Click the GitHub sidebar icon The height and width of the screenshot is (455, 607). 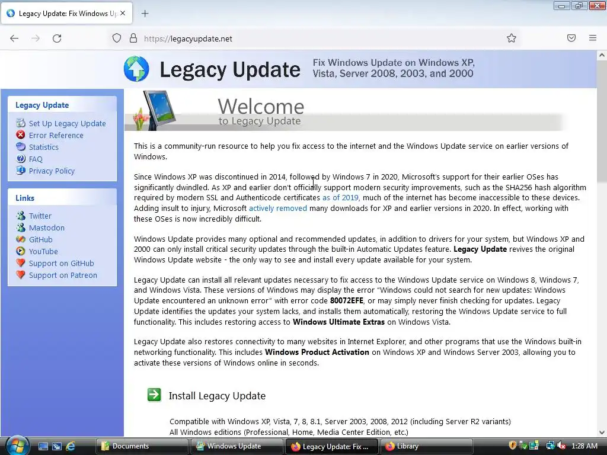(x=21, y=239)
